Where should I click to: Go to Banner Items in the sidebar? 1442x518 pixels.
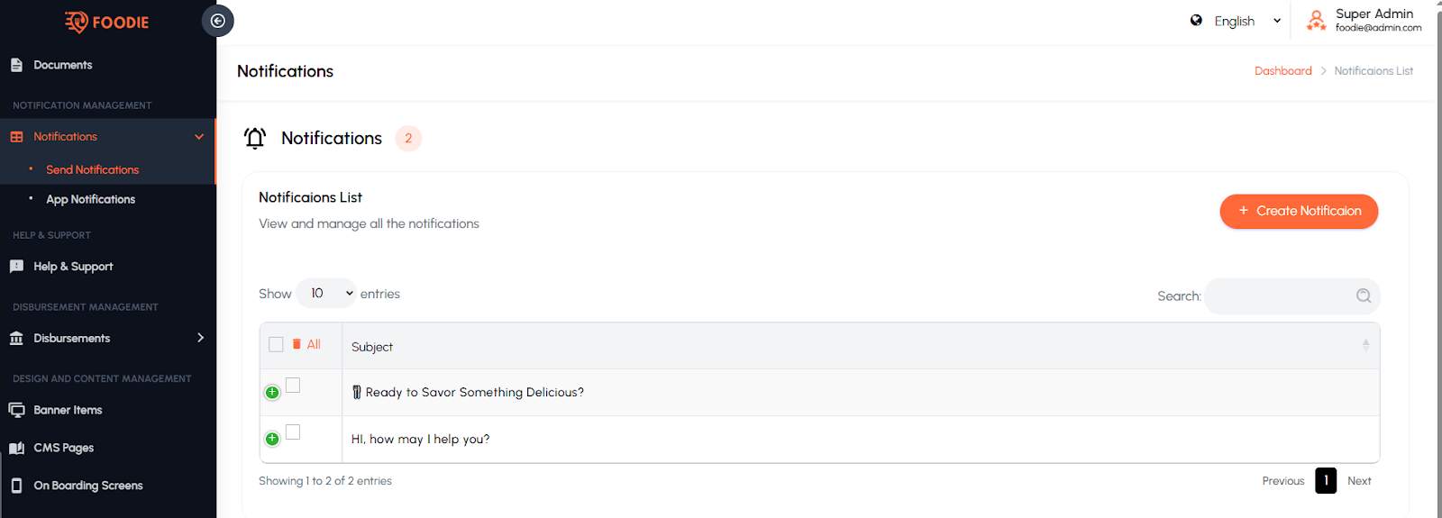click(x=68, y=410)
